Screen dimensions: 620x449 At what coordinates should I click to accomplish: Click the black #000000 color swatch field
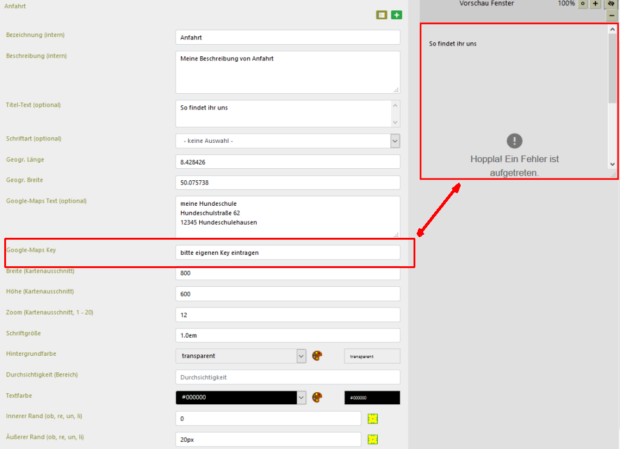tap(372, 398)
